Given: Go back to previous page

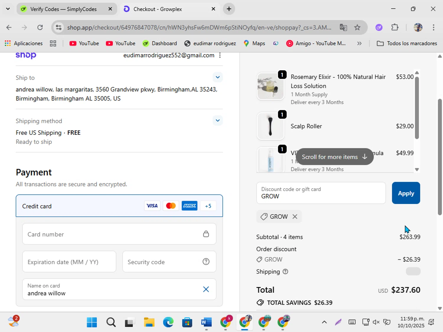Looking at the screenshot, I should point(9,27).
